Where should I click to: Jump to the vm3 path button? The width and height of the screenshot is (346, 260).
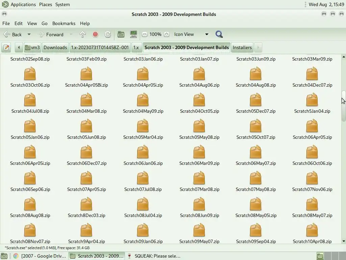32,47
